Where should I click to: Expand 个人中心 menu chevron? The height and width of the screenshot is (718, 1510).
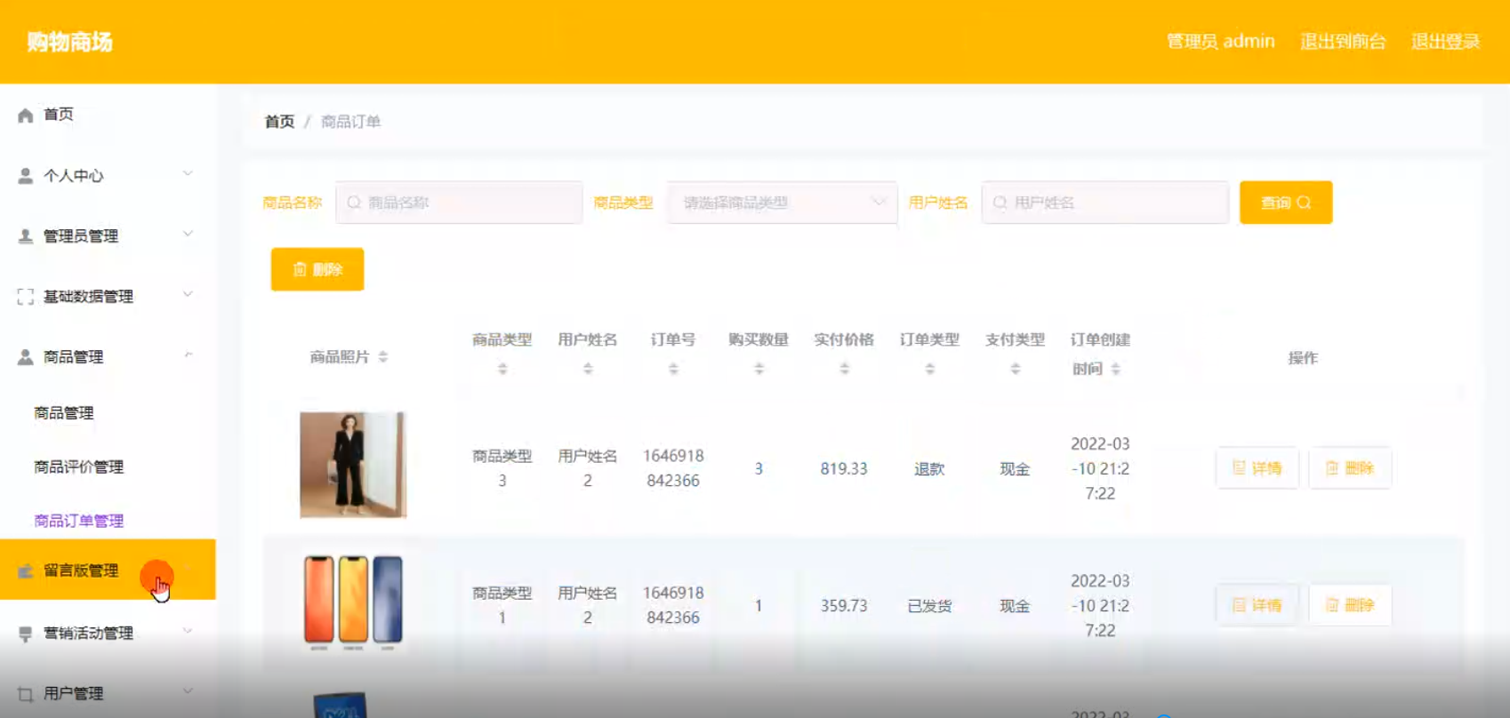click(188, 174)
